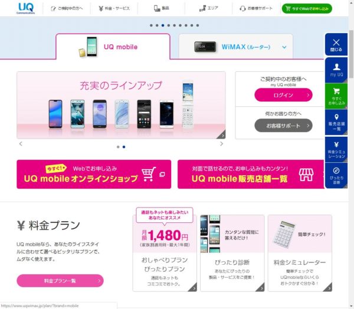Open 料金・サービス menu in header
This screenshot has width=354, height=309.
click(x=114, y=9)
